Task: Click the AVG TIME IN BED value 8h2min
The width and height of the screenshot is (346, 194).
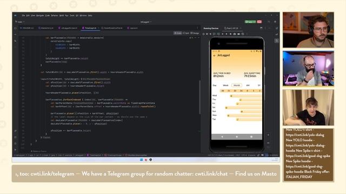Action: [218, 76]
